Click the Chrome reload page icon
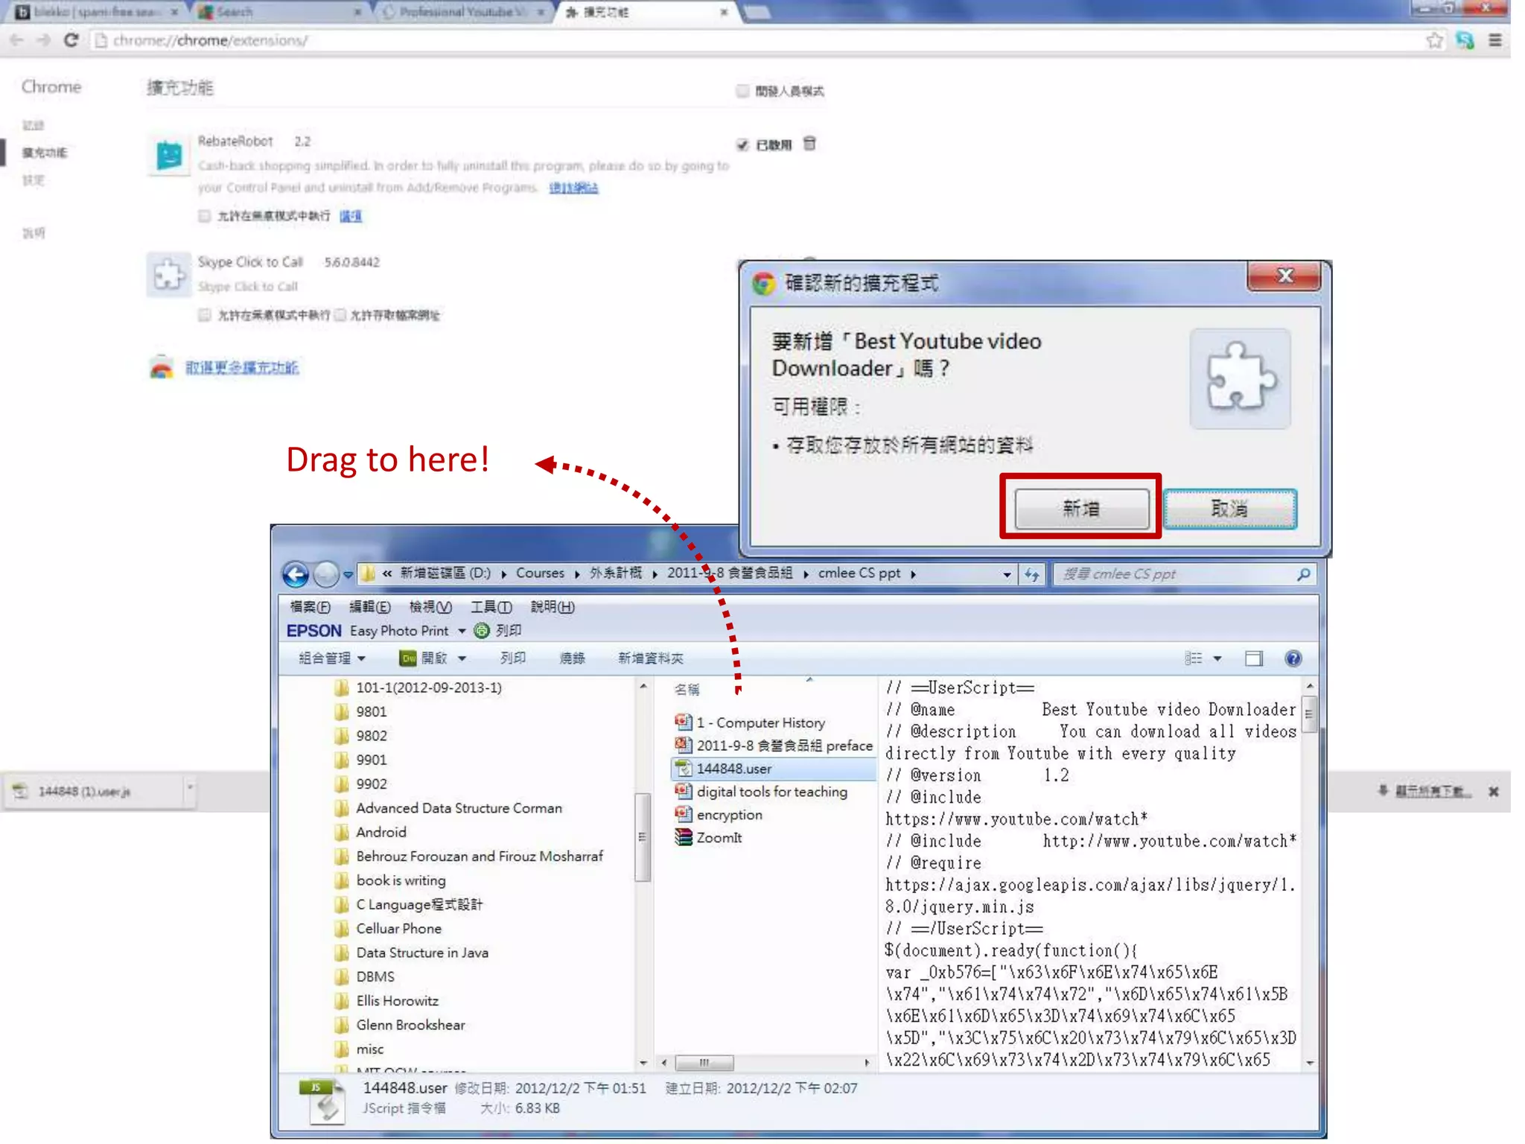1525x1144 pixels. [x=71, y=40]
